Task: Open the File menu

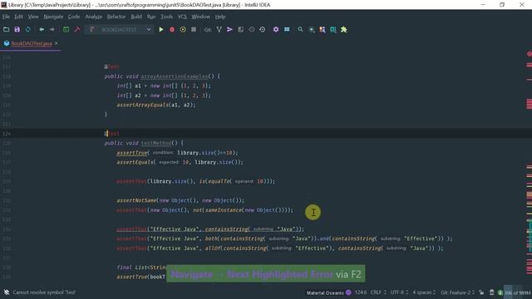Action: tap(6, 17)
